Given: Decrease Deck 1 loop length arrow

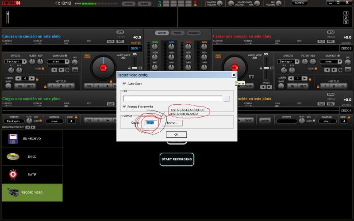Looking at the screenshot, I should [x=18, y=79].
